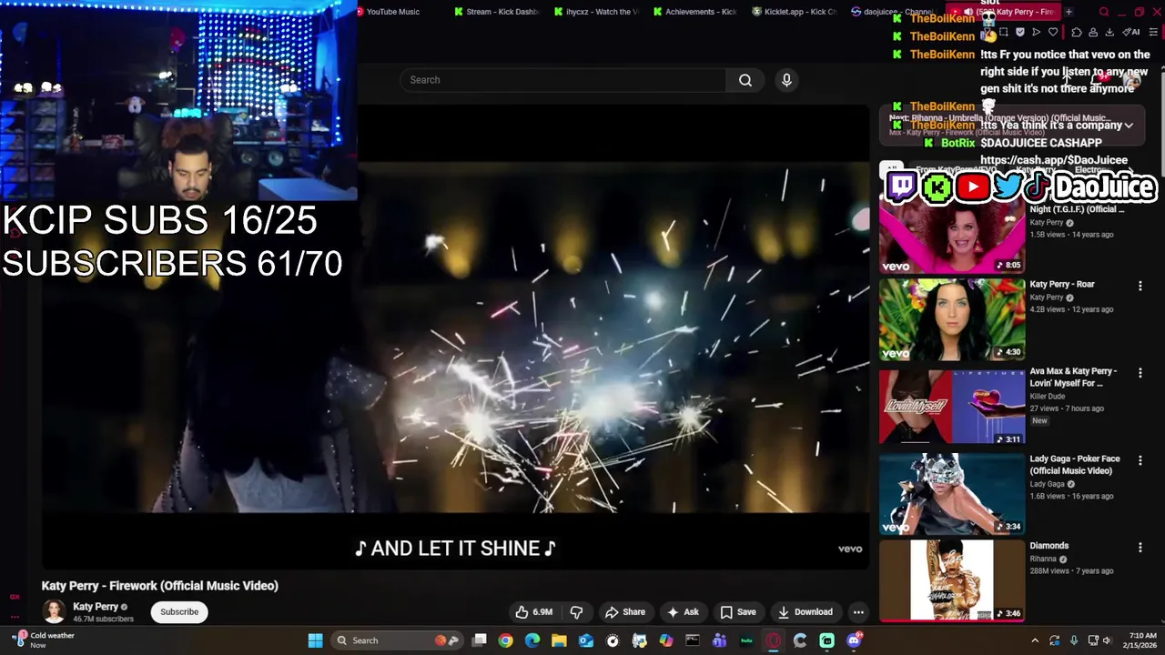Open the browser snapshot tool icon
1165x655 pixels.
(x=1003, y=32)
